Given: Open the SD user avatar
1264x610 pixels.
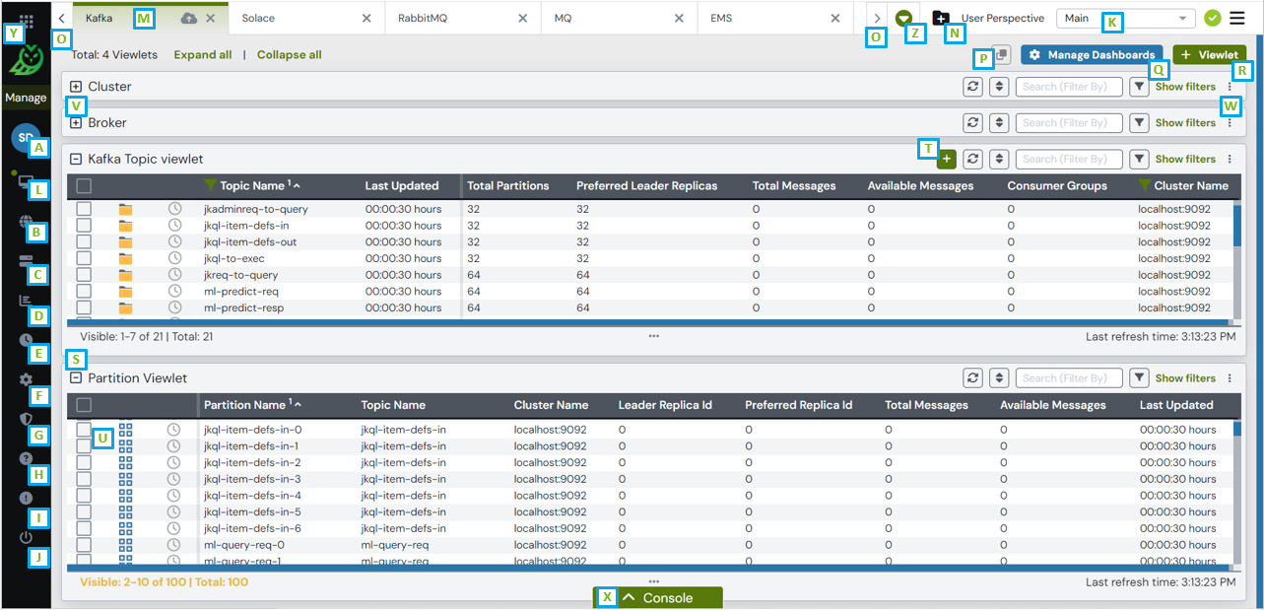Looking at the screenshot, I should tap(25, 138).
